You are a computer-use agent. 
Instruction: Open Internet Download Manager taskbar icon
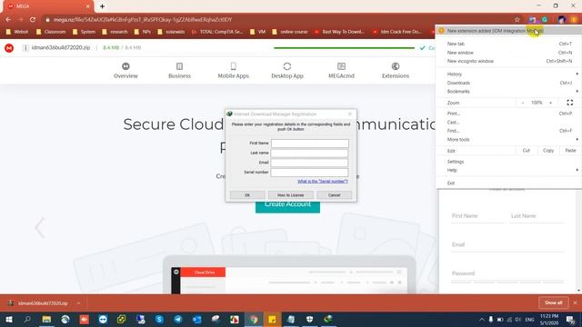pyautogui.click(x=328, y=319)
